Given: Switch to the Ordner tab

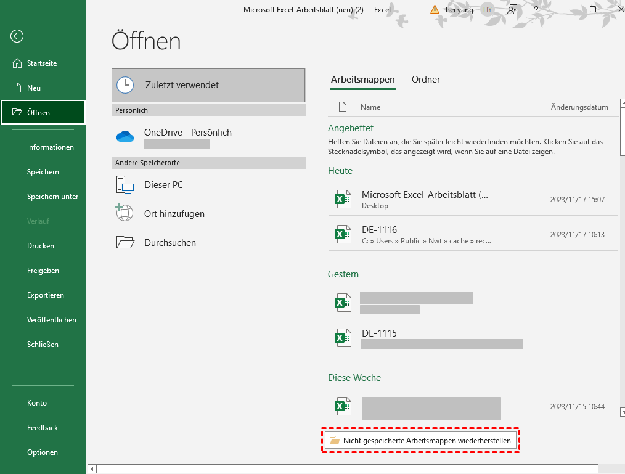Looking at the screenshot, I should tap(426, 80).
